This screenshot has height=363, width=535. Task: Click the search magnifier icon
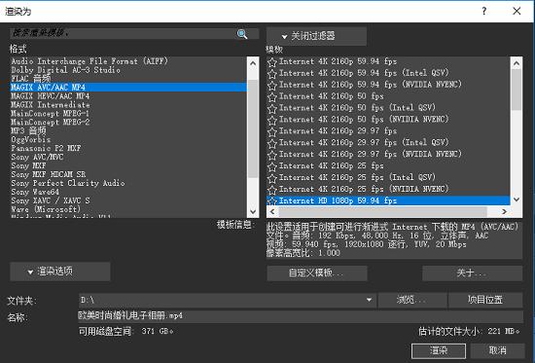(x=242, y=33)
